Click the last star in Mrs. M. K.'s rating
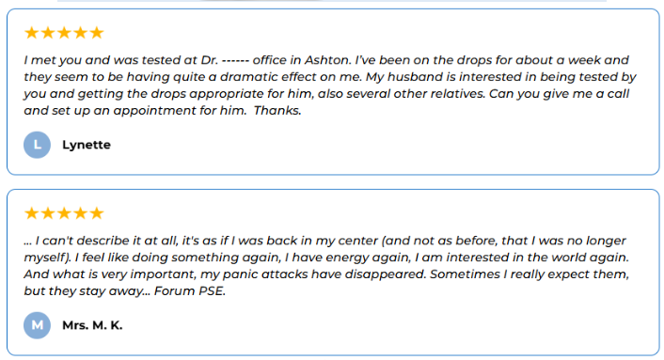Viewport: 664px width, 360px height. click(x=97, y=213)
